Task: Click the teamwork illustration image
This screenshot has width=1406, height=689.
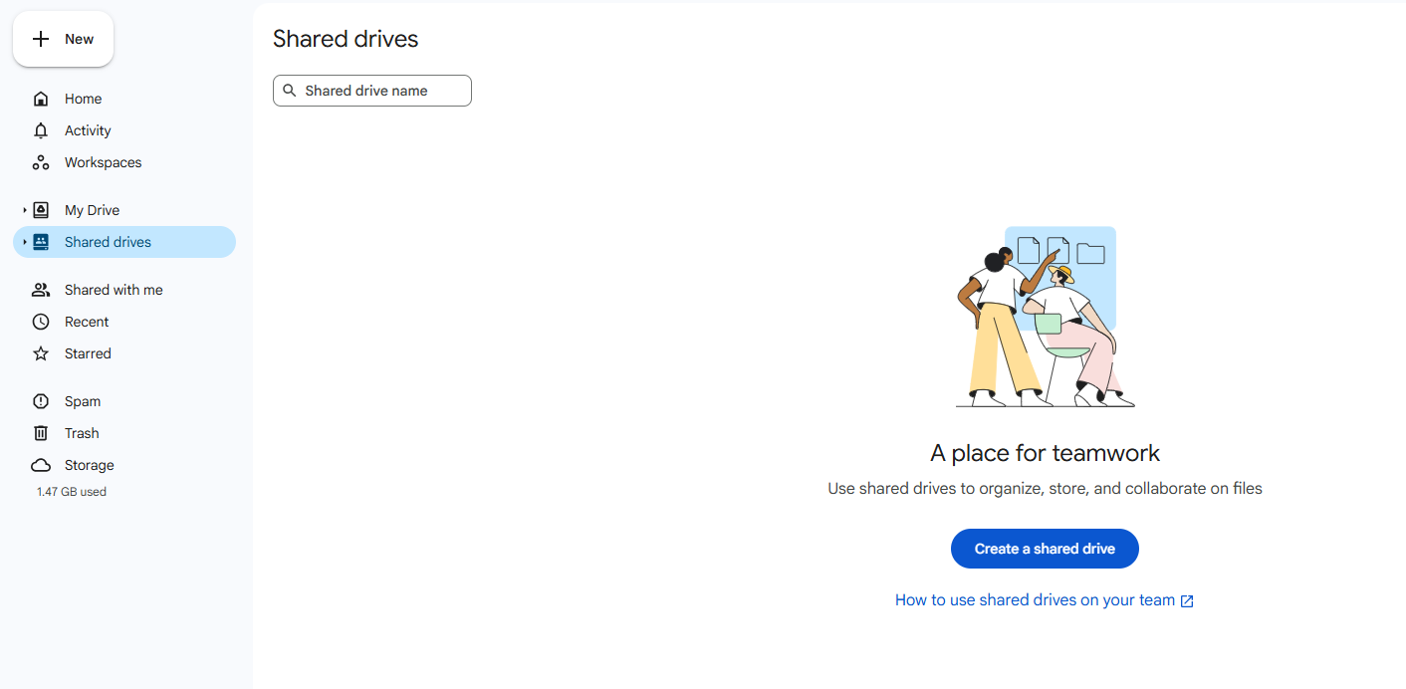Action: pos(1044,317)
